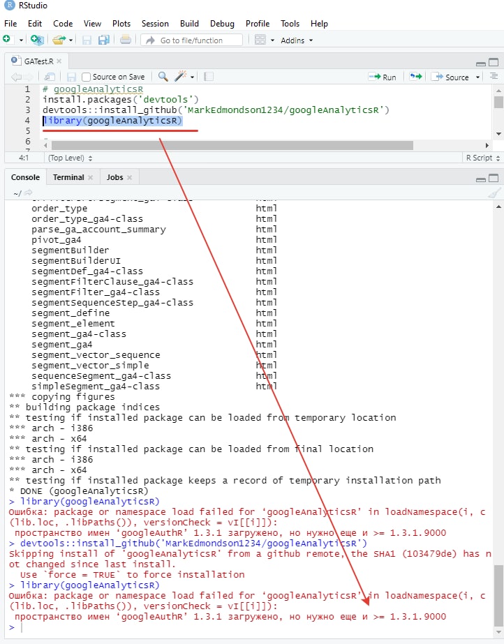This screenshot has width=504, height=644.
Task: Open the Session menu
Action: click(155, 24)
